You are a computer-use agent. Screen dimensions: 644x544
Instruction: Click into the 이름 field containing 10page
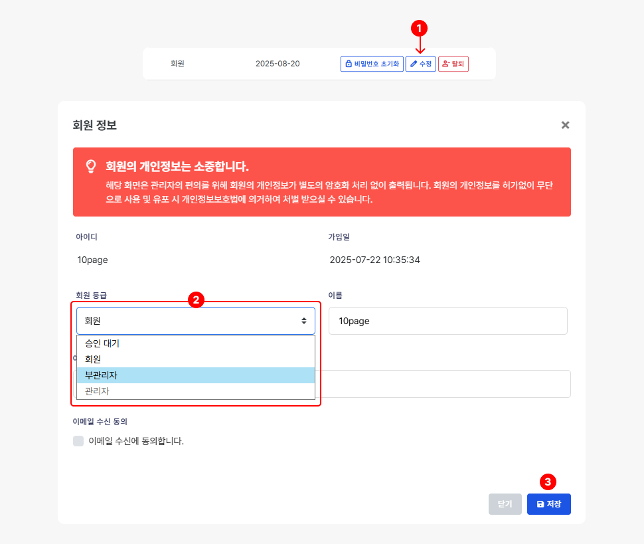[x=448, y=321]
